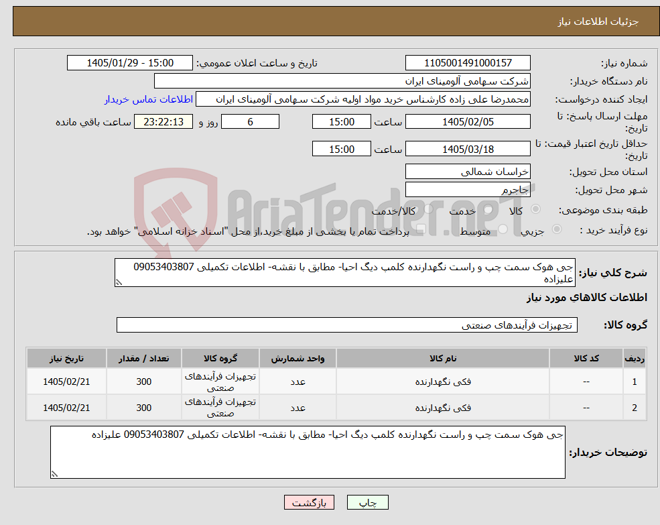Click the response deadline date 1405/02/05
The image size is (660, 525).
[468, 122]
